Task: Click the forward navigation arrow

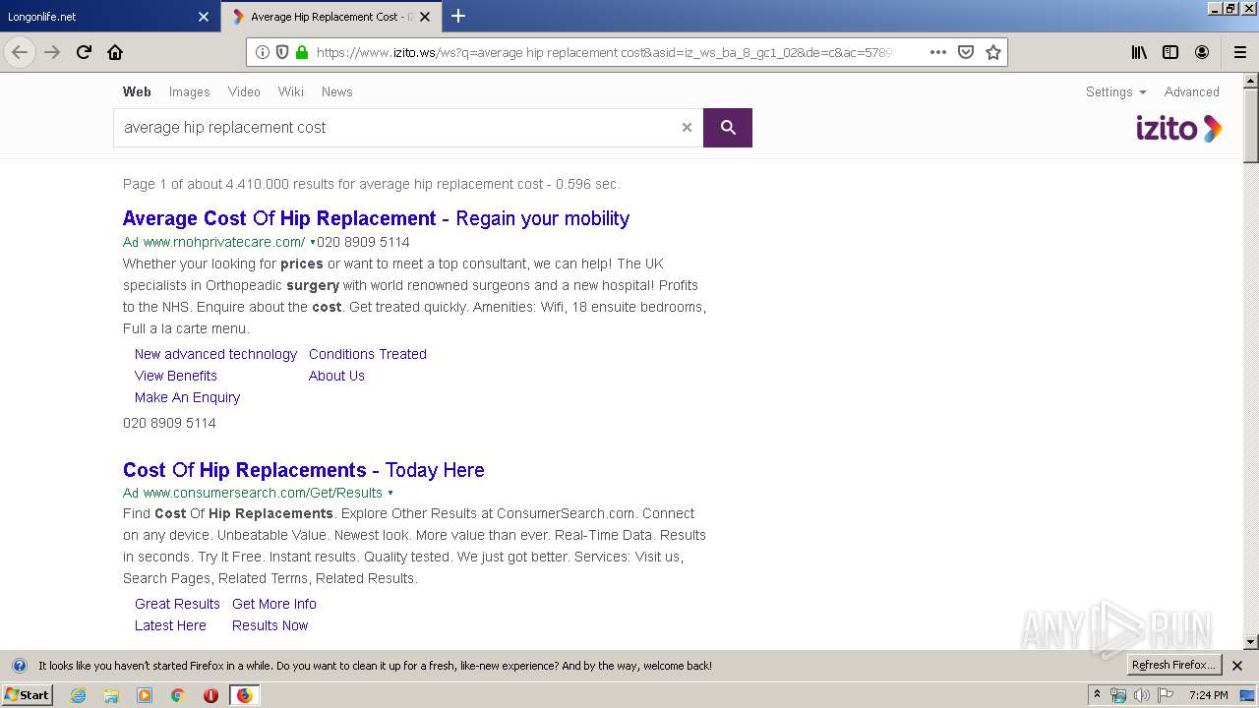Action: tap(52, 52)
